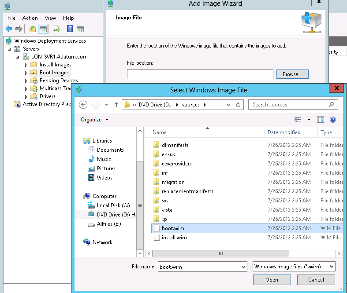Image resolution: width=347 pixels, height=293 pixels.
Task: Click the Open button
Action: click(272, 280)
